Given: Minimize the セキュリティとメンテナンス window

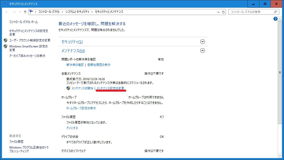Looking at the screenshot, I should pyautogui.click(x=253, y=4).
